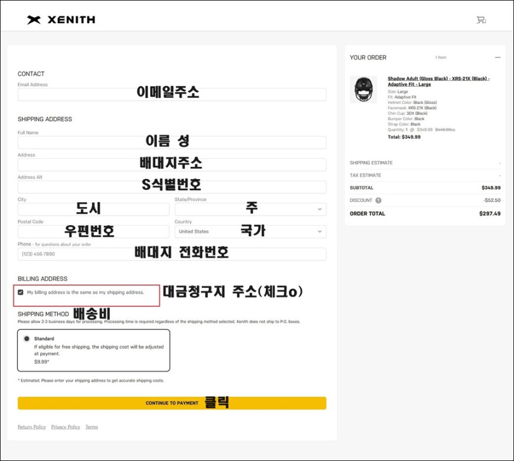The image size is (514, 461).
Task: Open the State/Province dropdown
Action: click(x=251, y=209)
